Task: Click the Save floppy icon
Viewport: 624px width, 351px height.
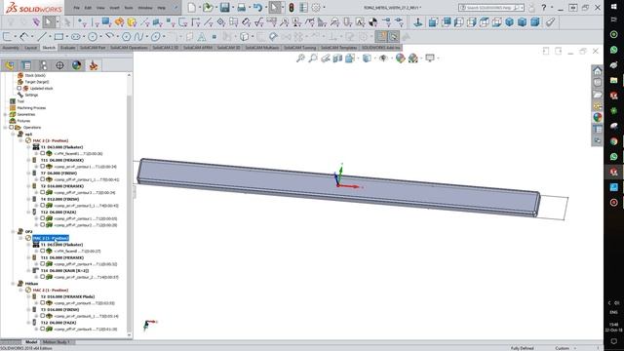Action: (x=225, y=8)
